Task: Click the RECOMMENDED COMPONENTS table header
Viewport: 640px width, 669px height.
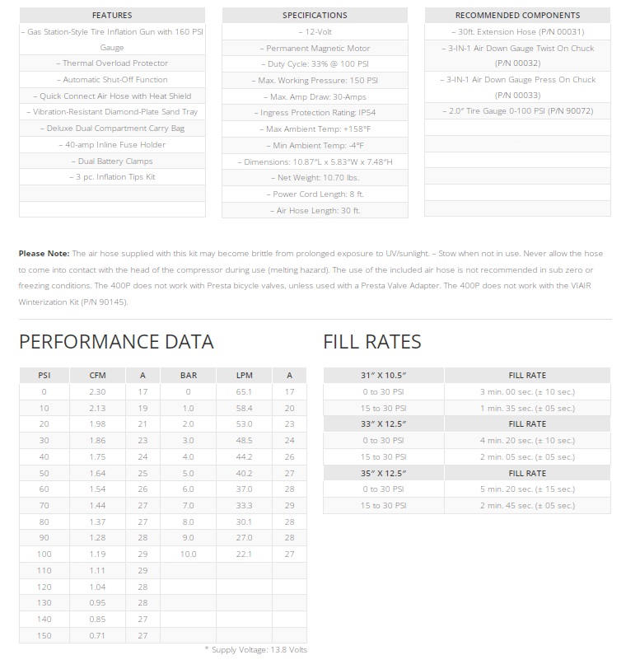Action: [x=517, y=15]
